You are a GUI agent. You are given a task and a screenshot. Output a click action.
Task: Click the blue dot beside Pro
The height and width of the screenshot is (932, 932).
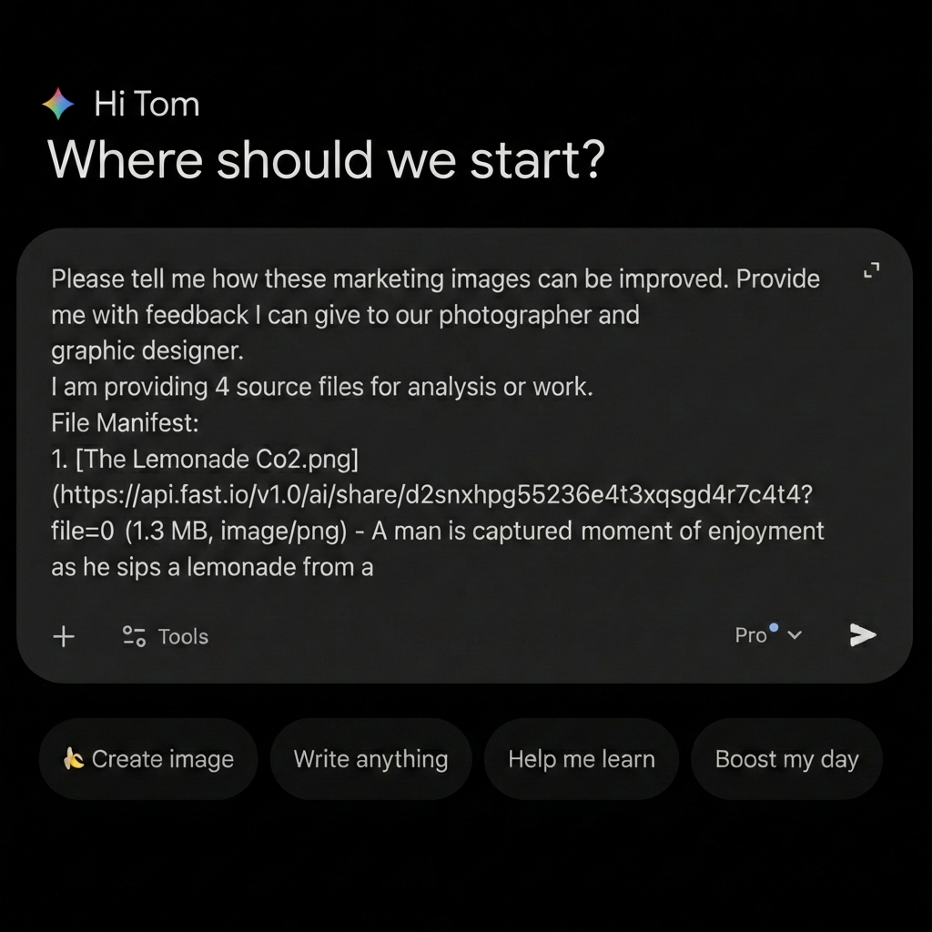point(774,627)
